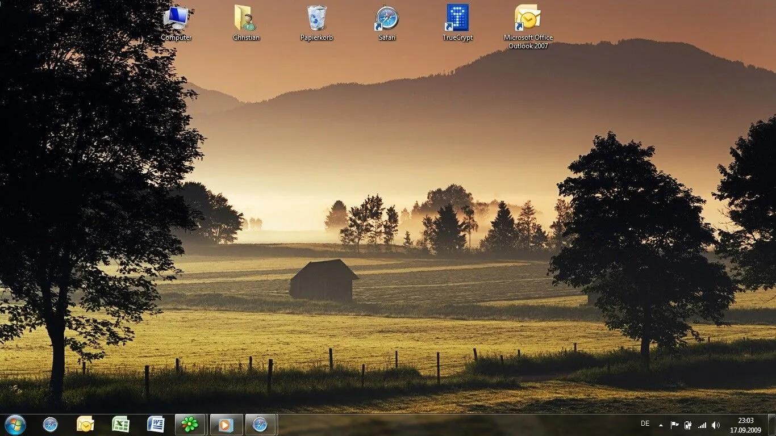776x436 pixels.
Task: Switch to the Windows Media Player taskbar window
Action: [226, 424]
